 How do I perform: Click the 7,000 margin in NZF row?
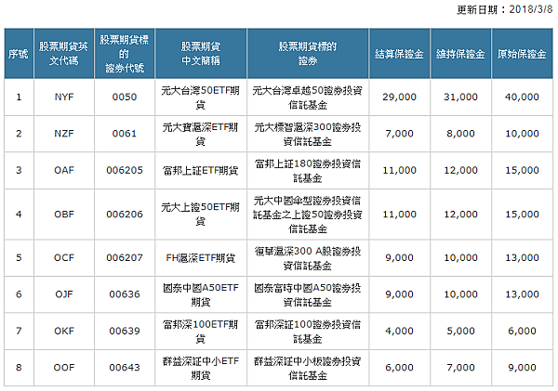399,134
